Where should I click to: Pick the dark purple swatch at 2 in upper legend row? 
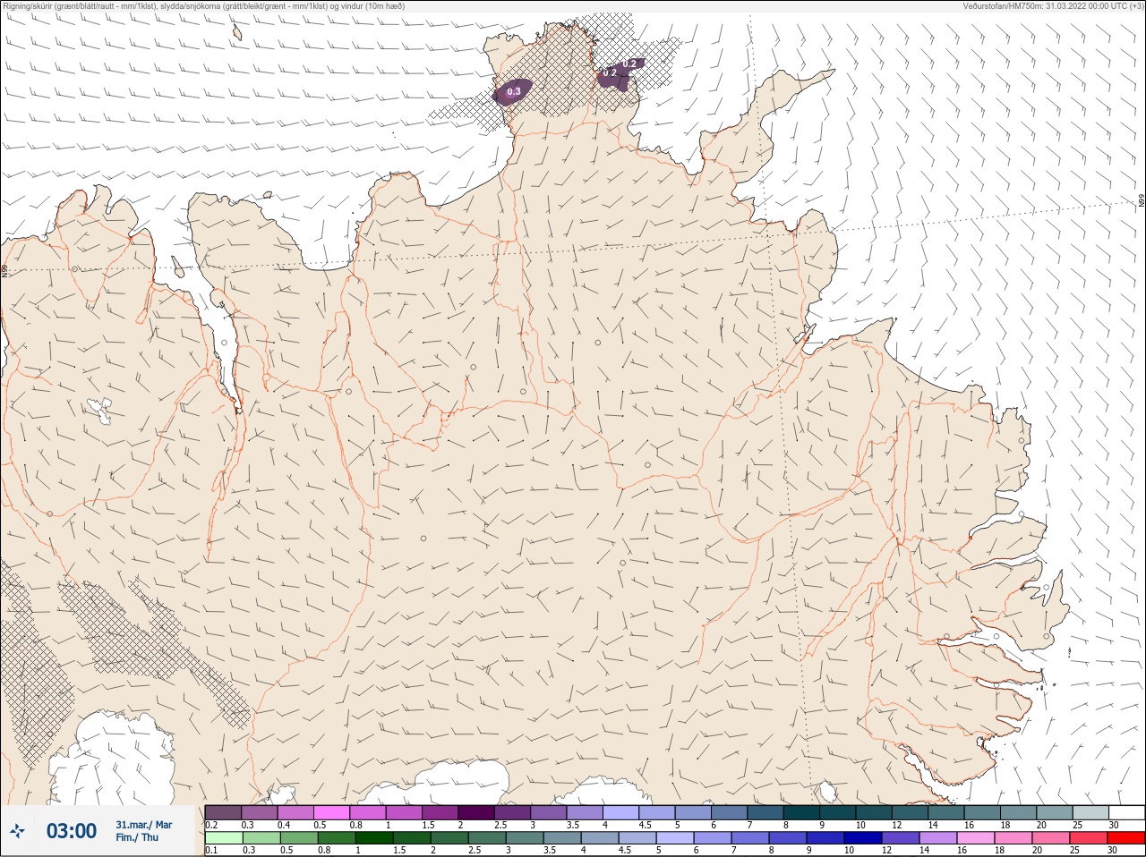(476, 812)
